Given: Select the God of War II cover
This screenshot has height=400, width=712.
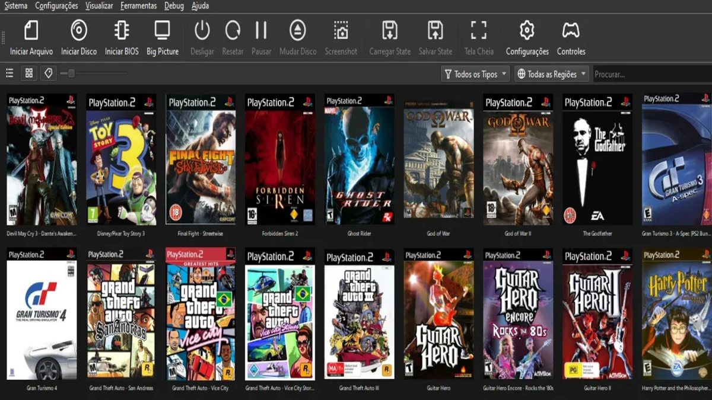Looking at the screenshot, I should tap(518, 159).
